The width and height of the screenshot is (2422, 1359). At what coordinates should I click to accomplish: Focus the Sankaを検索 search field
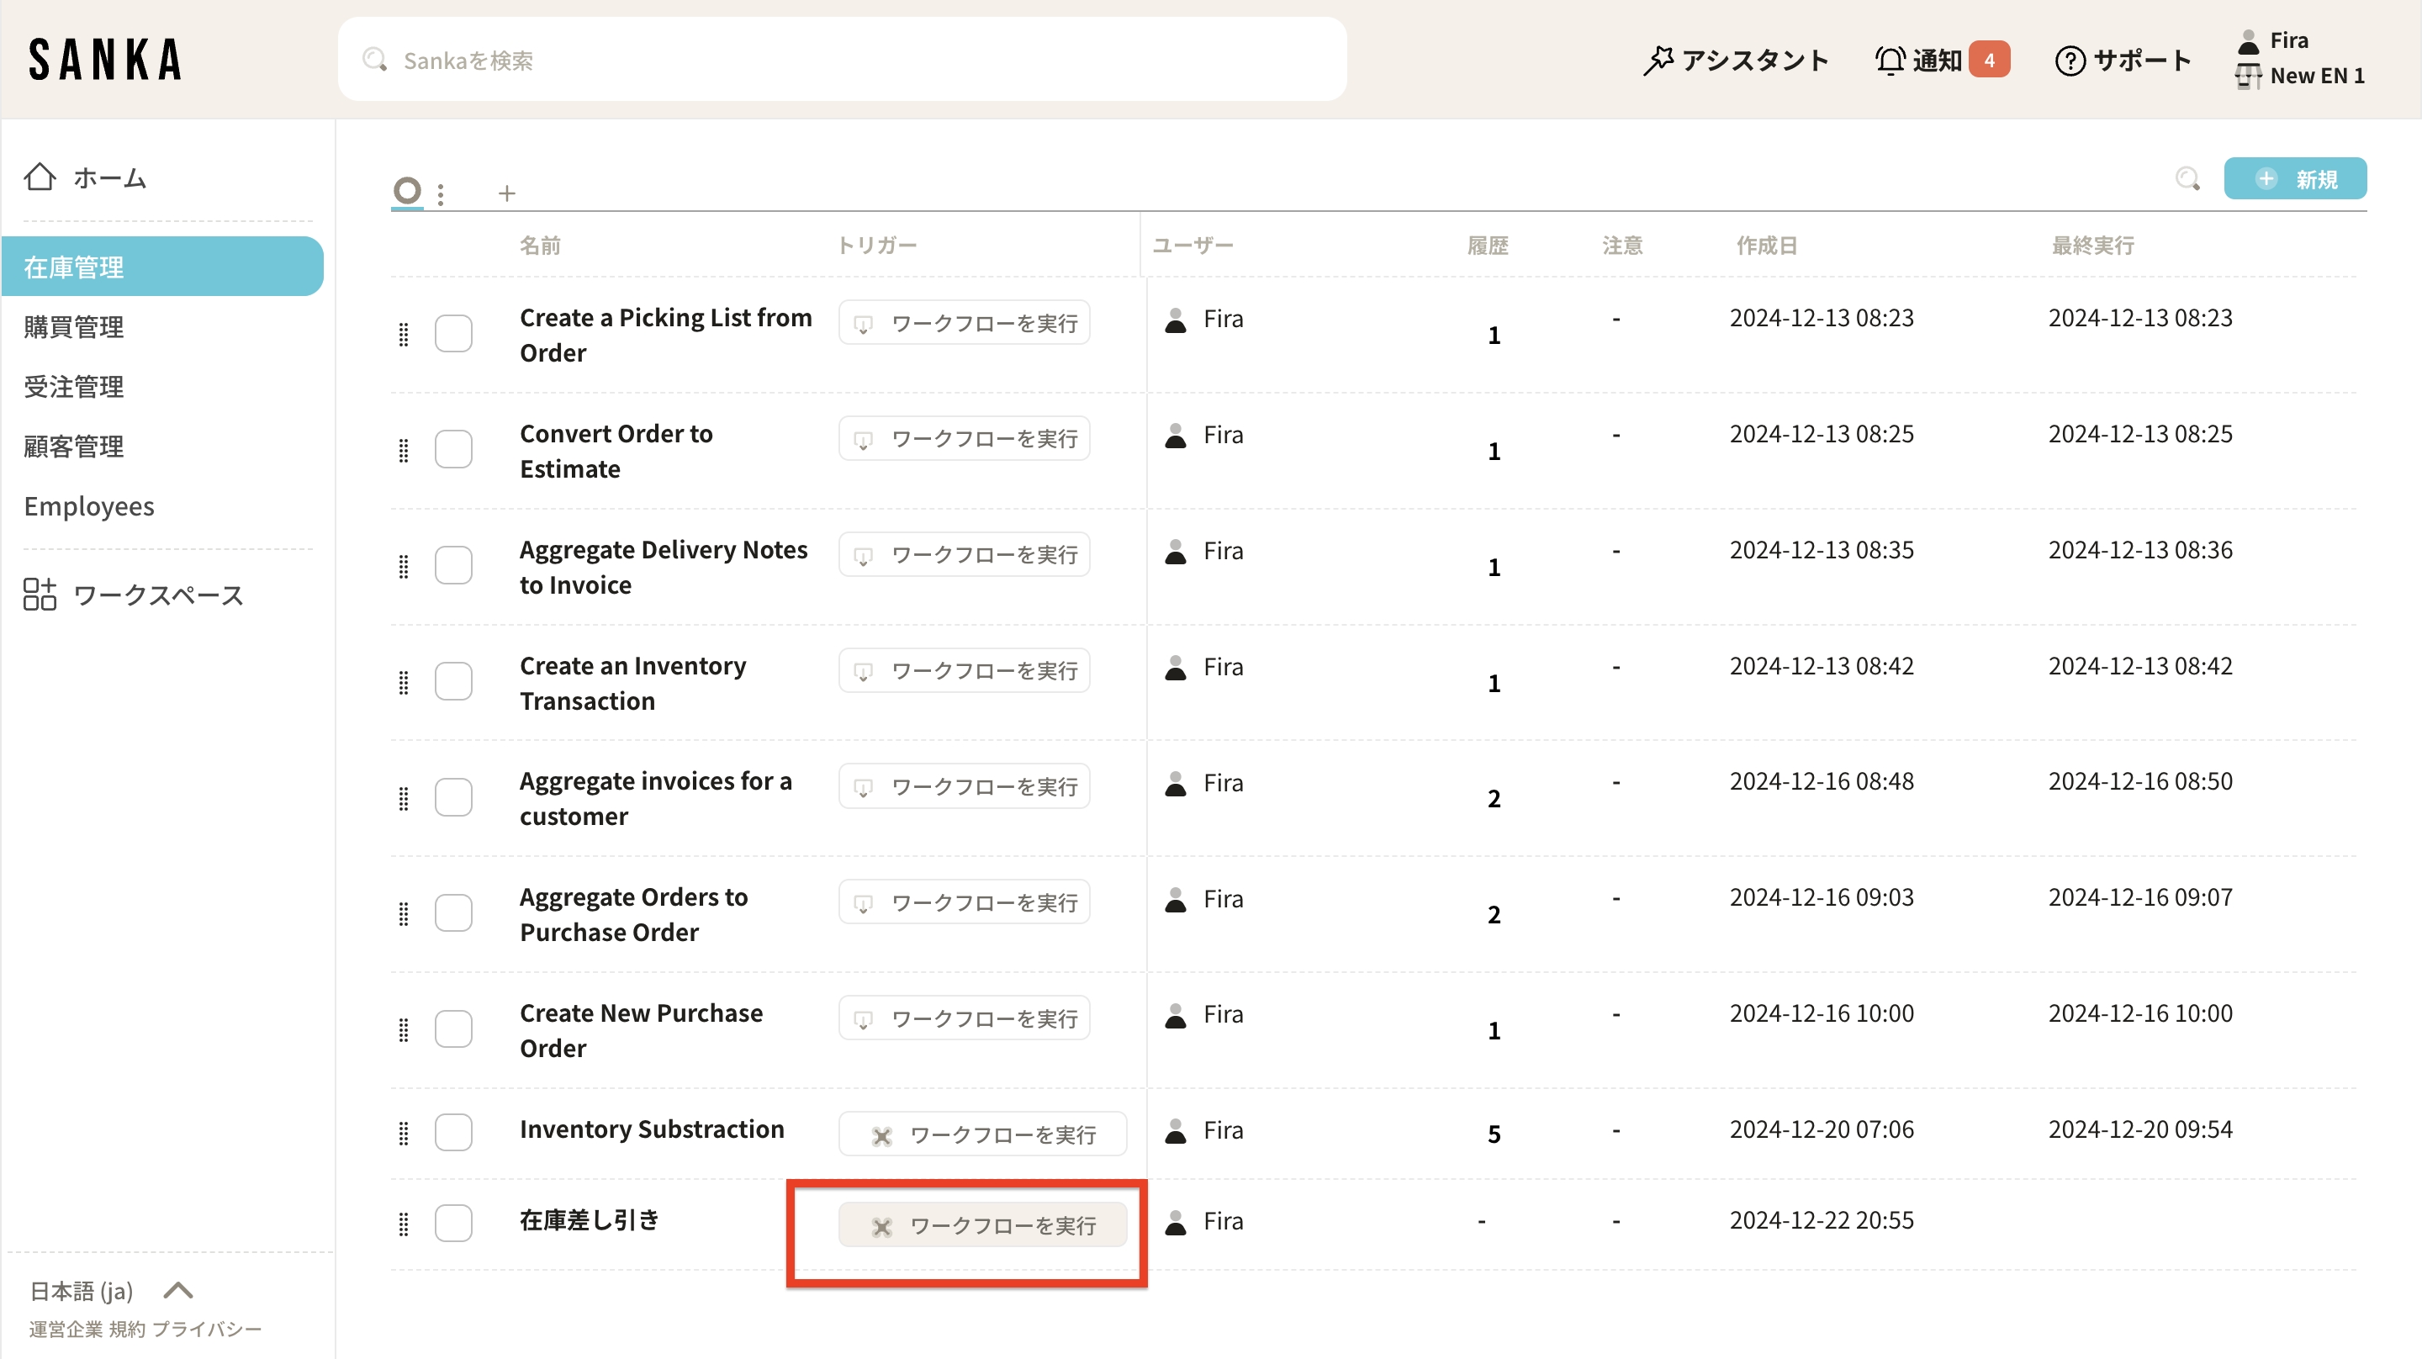click(x=842, y=61)
